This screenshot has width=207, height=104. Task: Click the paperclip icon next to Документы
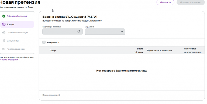[4, 41]
